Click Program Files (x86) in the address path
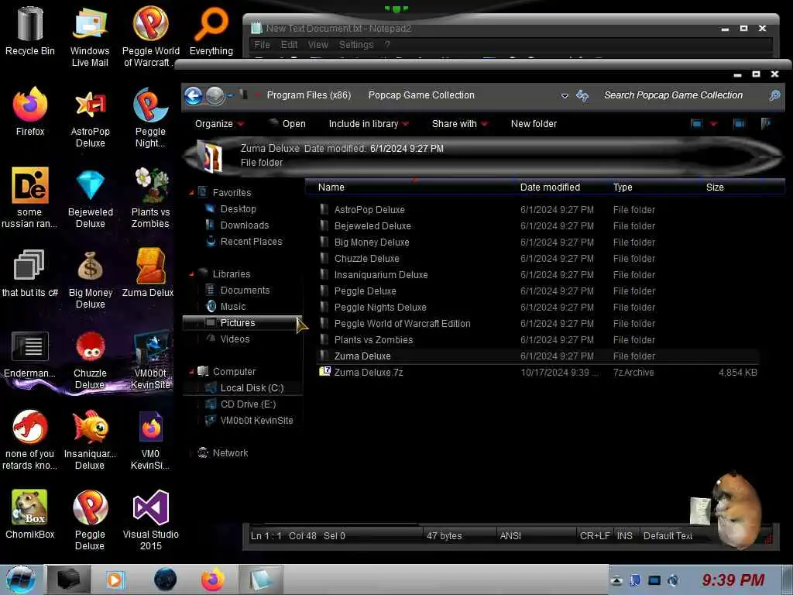793x595 pixels. tap(308, 95)
